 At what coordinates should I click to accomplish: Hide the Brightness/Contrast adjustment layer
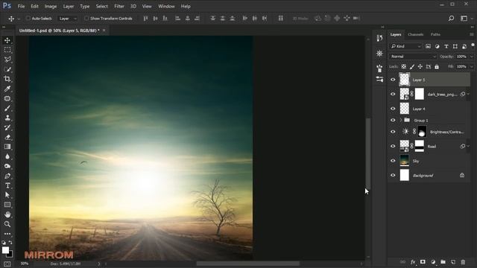(x=393, y=132)
